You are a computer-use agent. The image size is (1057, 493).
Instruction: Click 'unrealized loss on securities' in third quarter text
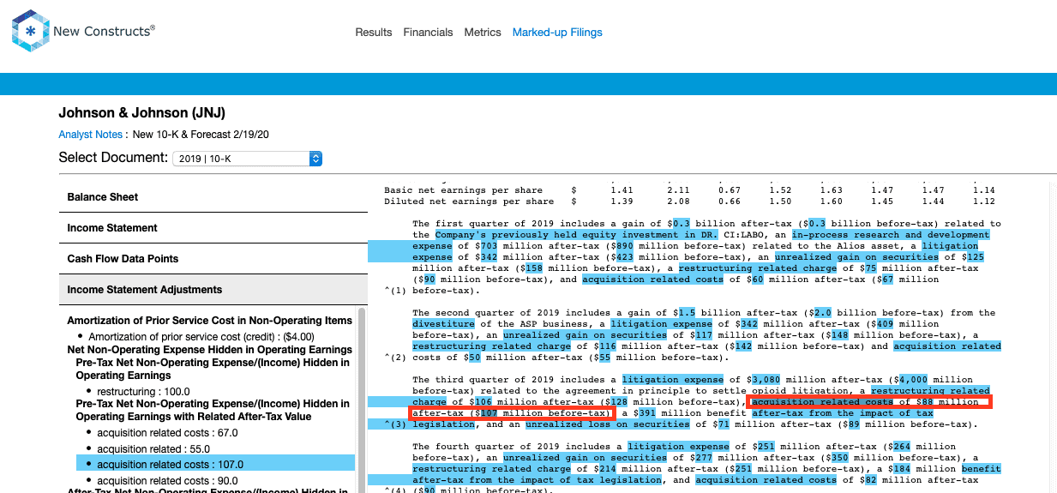coord(607,424)
